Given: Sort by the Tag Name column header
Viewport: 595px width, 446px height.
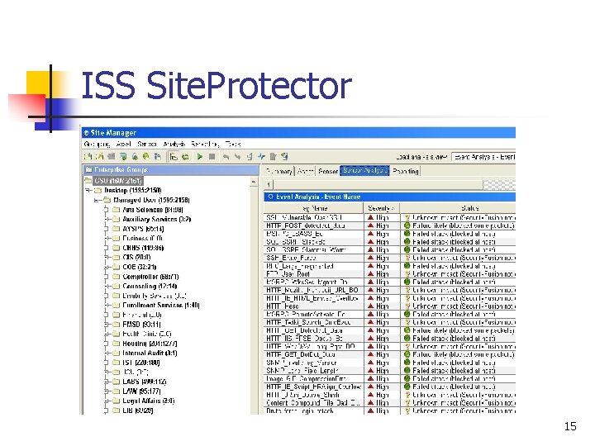Looking at the screenshot, I should coord(314,208).
